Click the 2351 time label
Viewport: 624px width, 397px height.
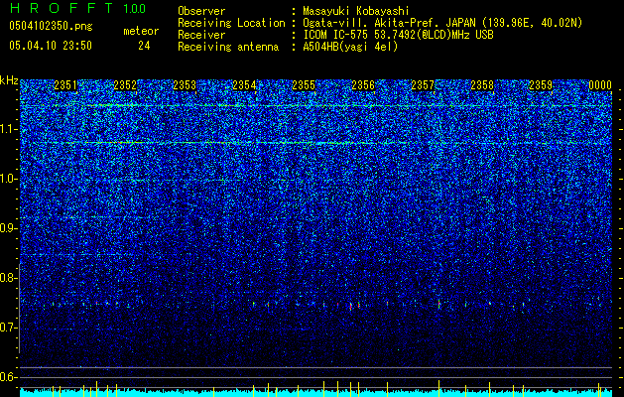tap(65, 85)
